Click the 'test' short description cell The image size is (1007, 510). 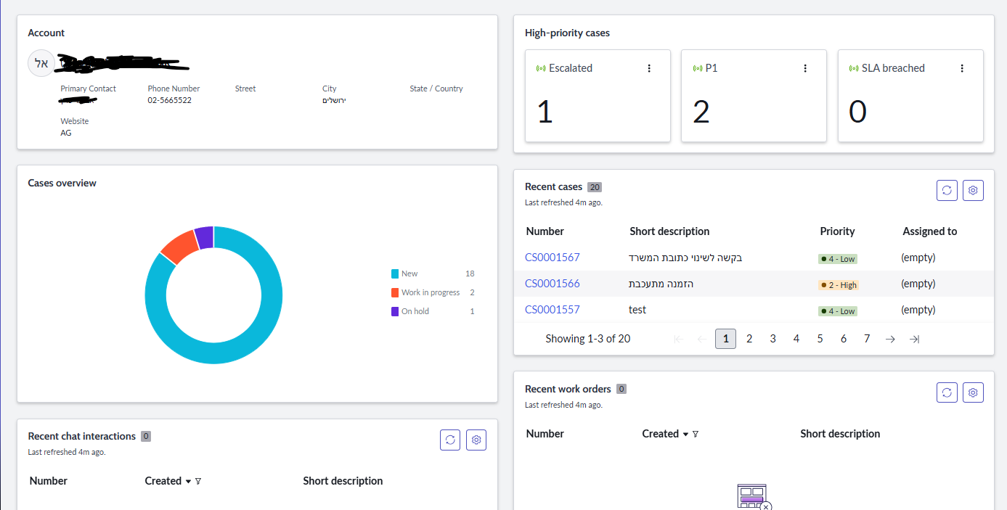coord(637,310)
